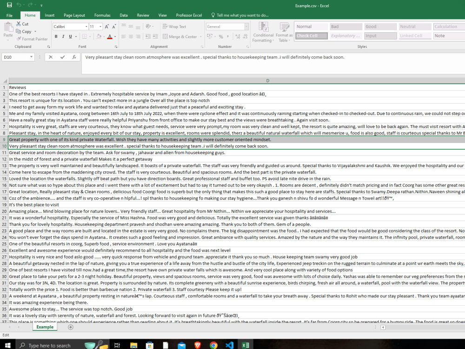The width and height of the screenshot is (465, 349).
Task: Click Increase Indent icon
Action: point(155,36)
